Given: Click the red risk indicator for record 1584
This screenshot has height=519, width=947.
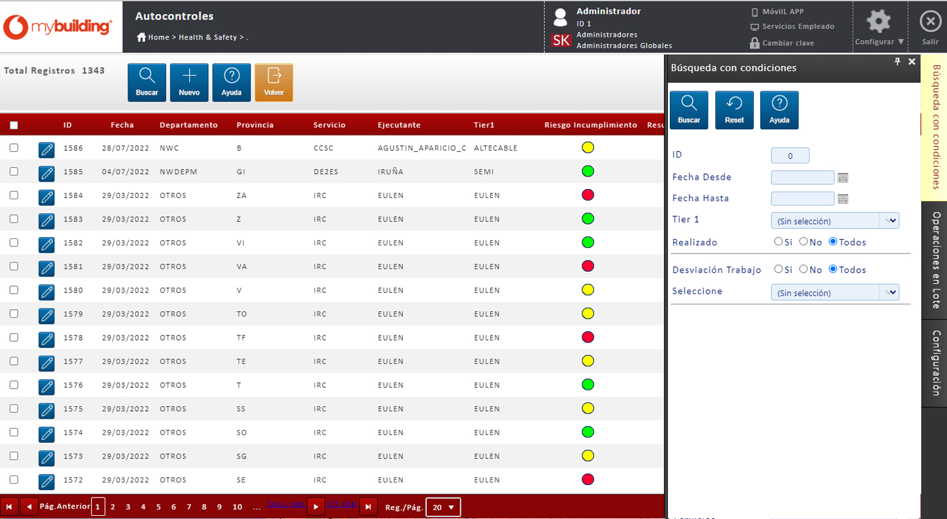Looking at the screenshot, I should [x=588, y=195].
